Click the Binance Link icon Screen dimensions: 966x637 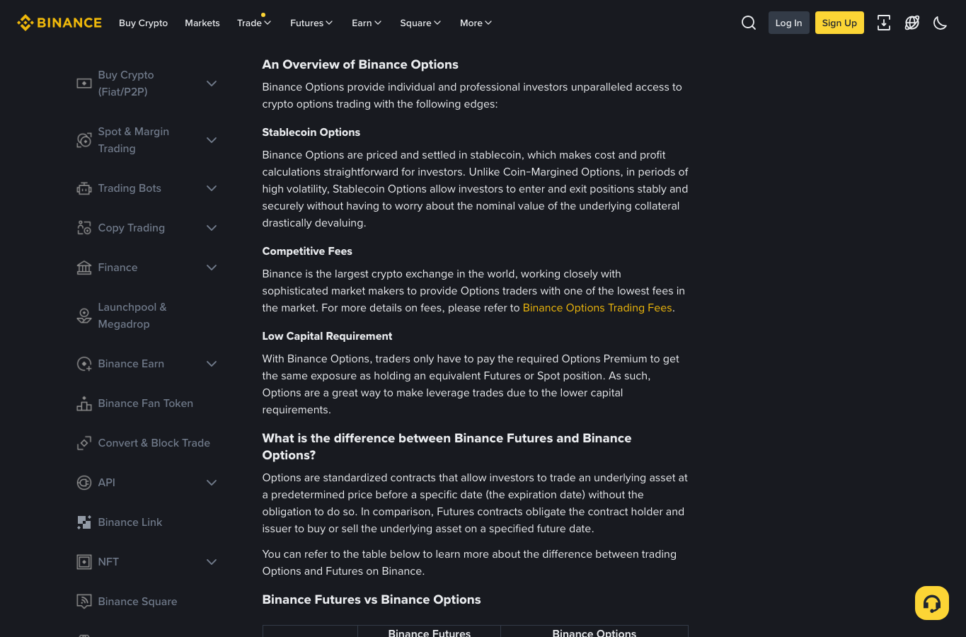coord(84,522)
